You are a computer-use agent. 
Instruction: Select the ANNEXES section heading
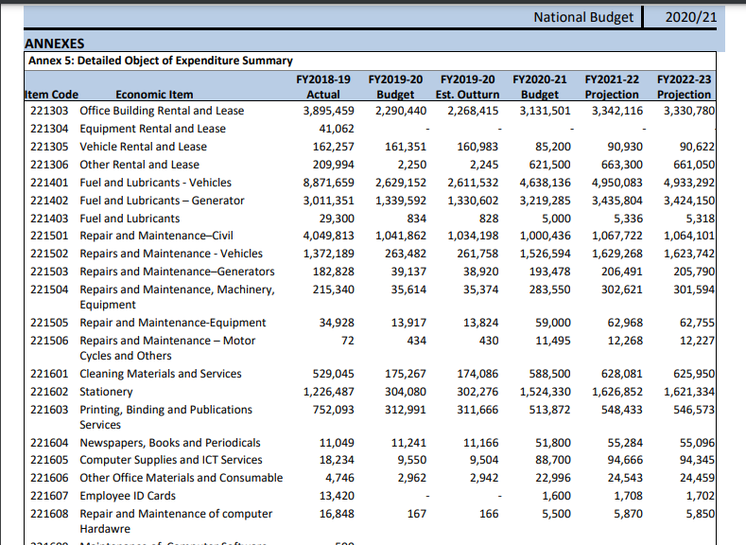coord(54,44)
